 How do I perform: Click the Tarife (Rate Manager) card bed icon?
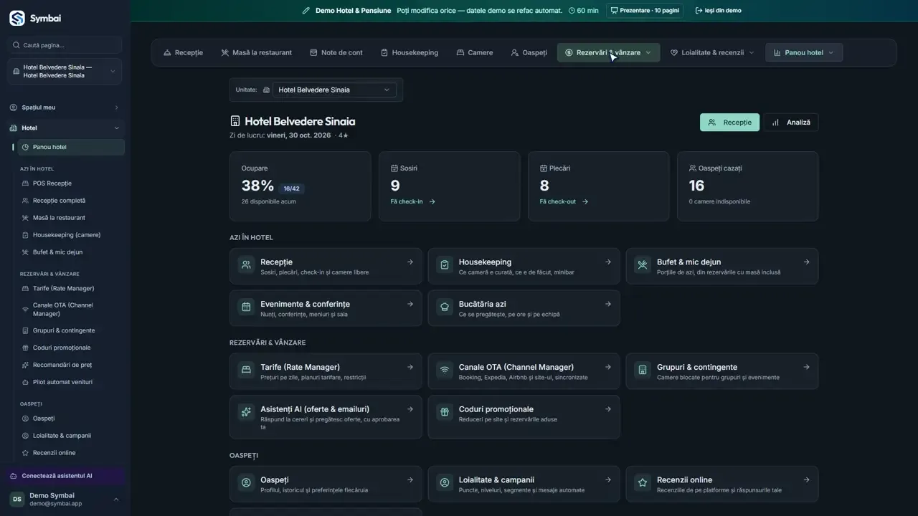246,371
